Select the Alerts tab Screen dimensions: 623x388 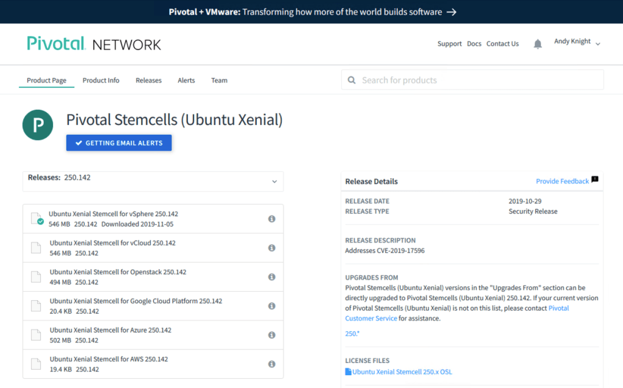click(x=186, y=80)
